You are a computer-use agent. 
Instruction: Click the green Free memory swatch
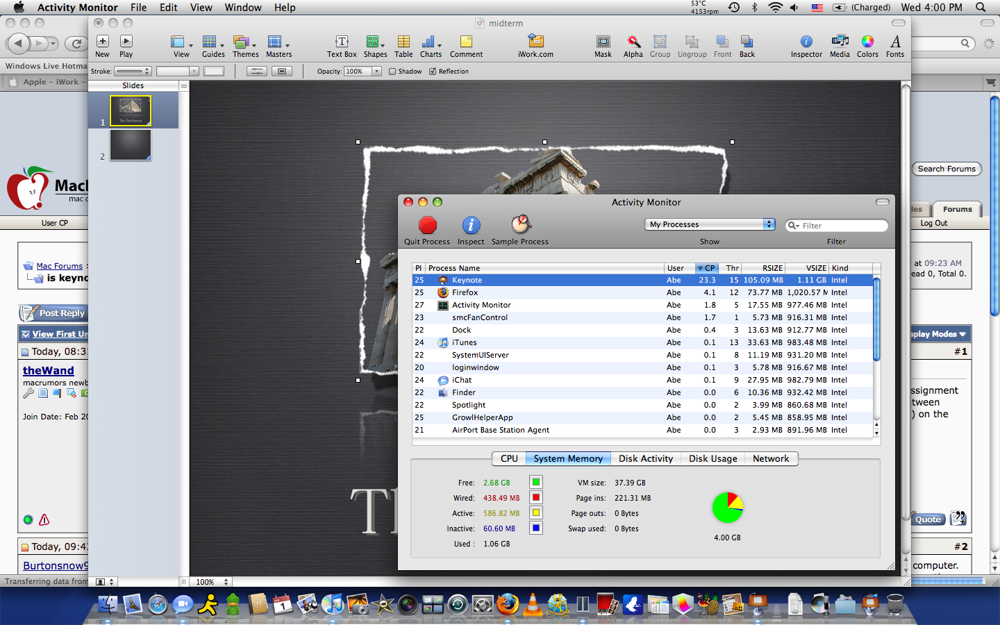(535, 482)
